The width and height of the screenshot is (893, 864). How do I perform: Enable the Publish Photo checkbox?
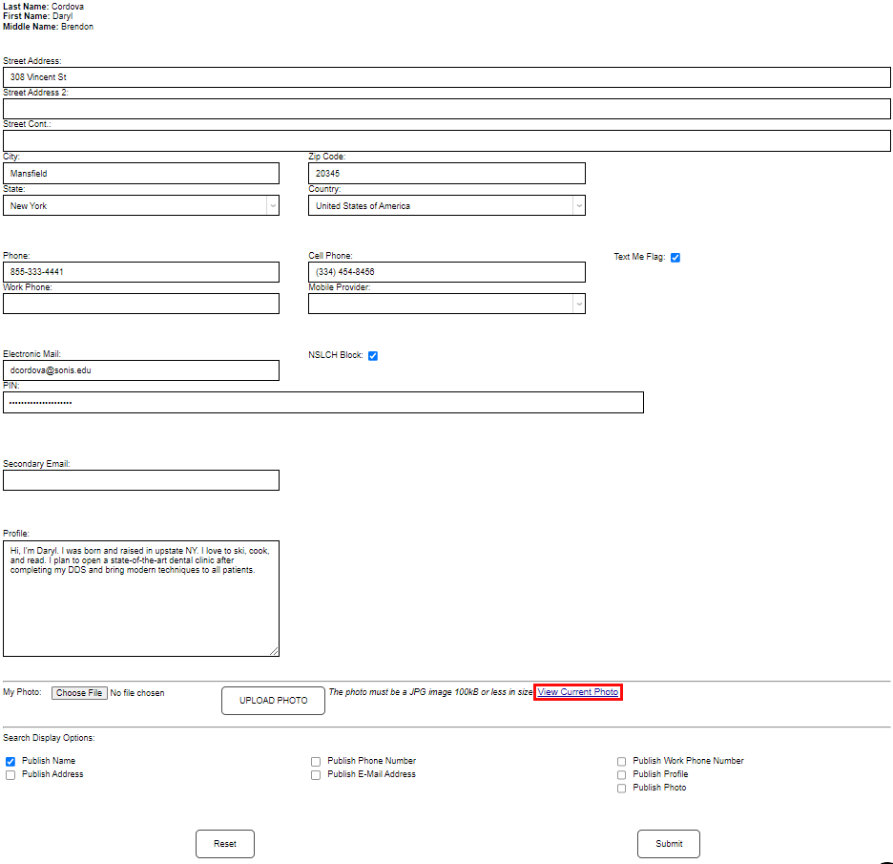pyautogui.click(x=621, y=788)
